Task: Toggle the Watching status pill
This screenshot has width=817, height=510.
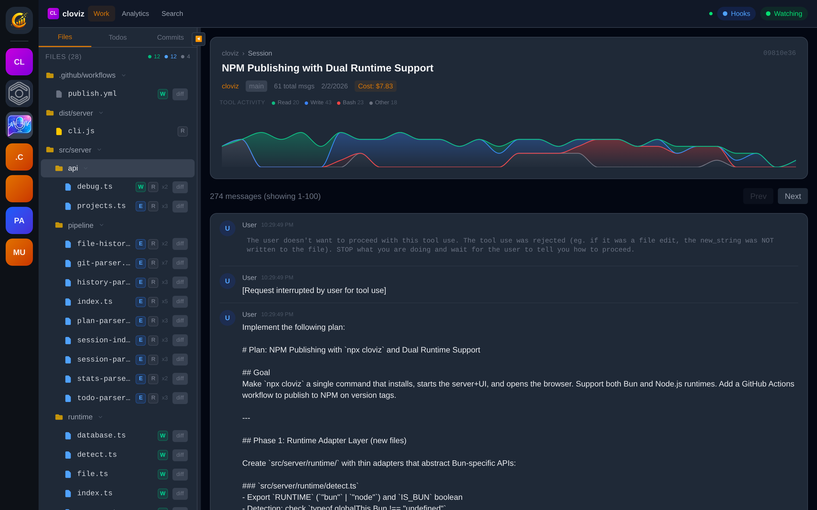Action: [784, 14]
